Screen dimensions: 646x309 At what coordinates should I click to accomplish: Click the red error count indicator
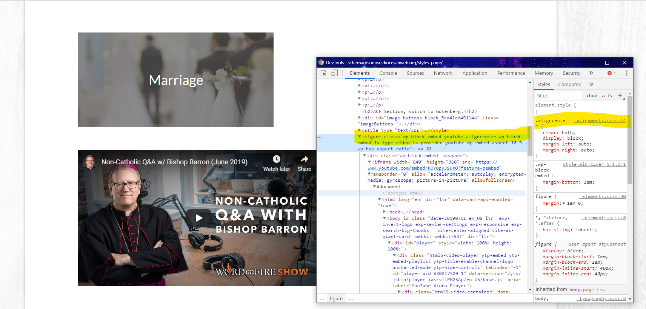[611, 73]
